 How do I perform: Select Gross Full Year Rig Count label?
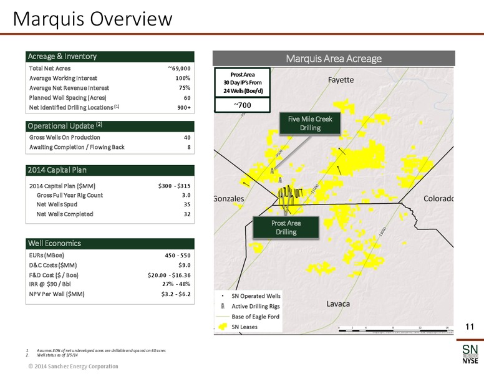(70, 195)
